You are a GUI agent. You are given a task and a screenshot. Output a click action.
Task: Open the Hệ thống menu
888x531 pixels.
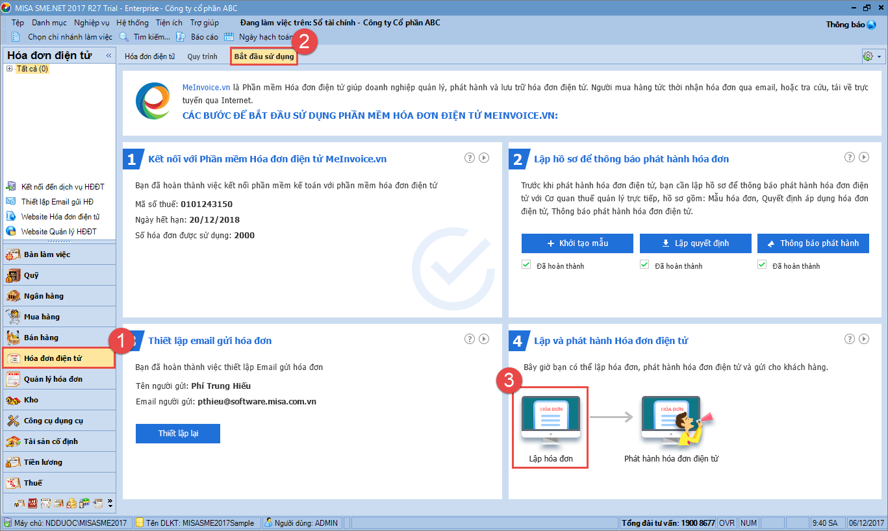point(133,23)
